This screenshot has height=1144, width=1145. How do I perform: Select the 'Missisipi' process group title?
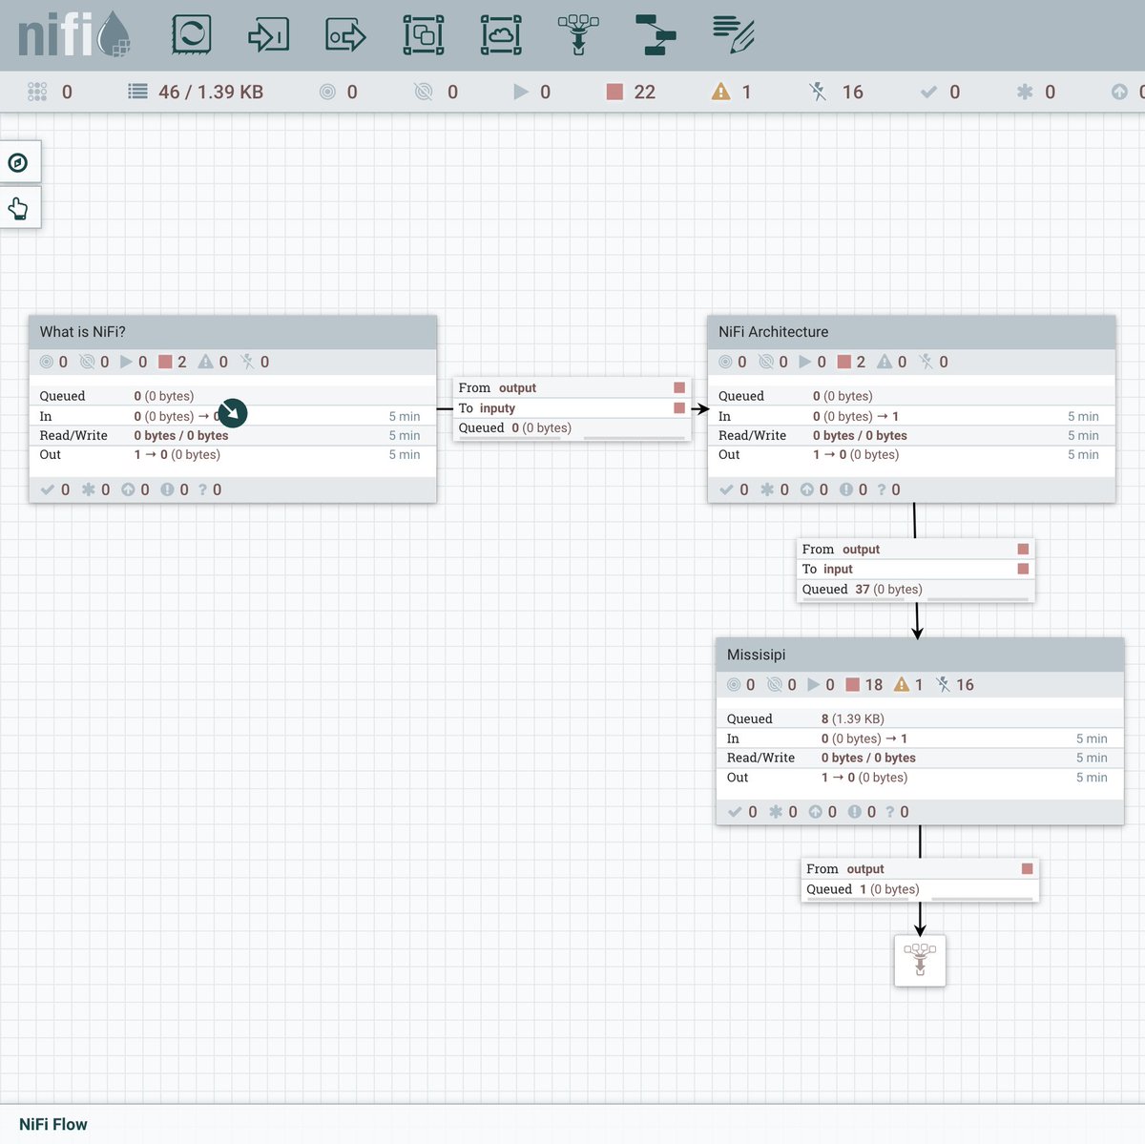(x=757, y=655)
